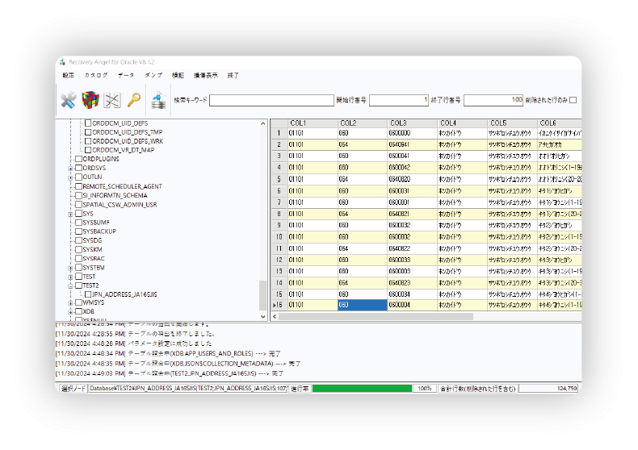The width and height of the screenshot is (638, 450).
Task: Open the データ menu
Action: pyautogui.click(x=126, y=75)
